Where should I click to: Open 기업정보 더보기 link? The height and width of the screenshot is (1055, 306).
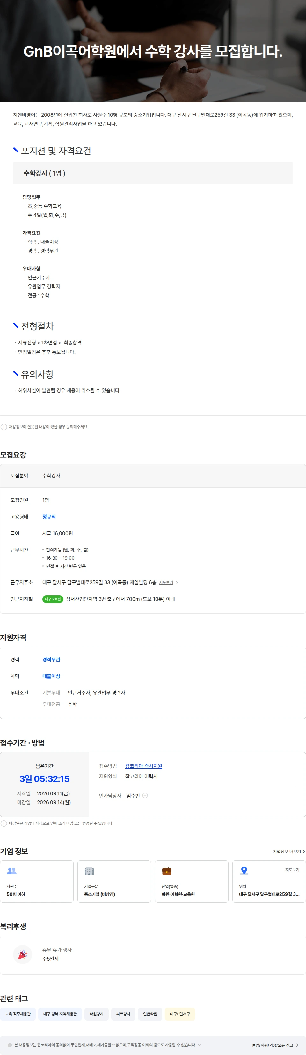coord(289,852)
